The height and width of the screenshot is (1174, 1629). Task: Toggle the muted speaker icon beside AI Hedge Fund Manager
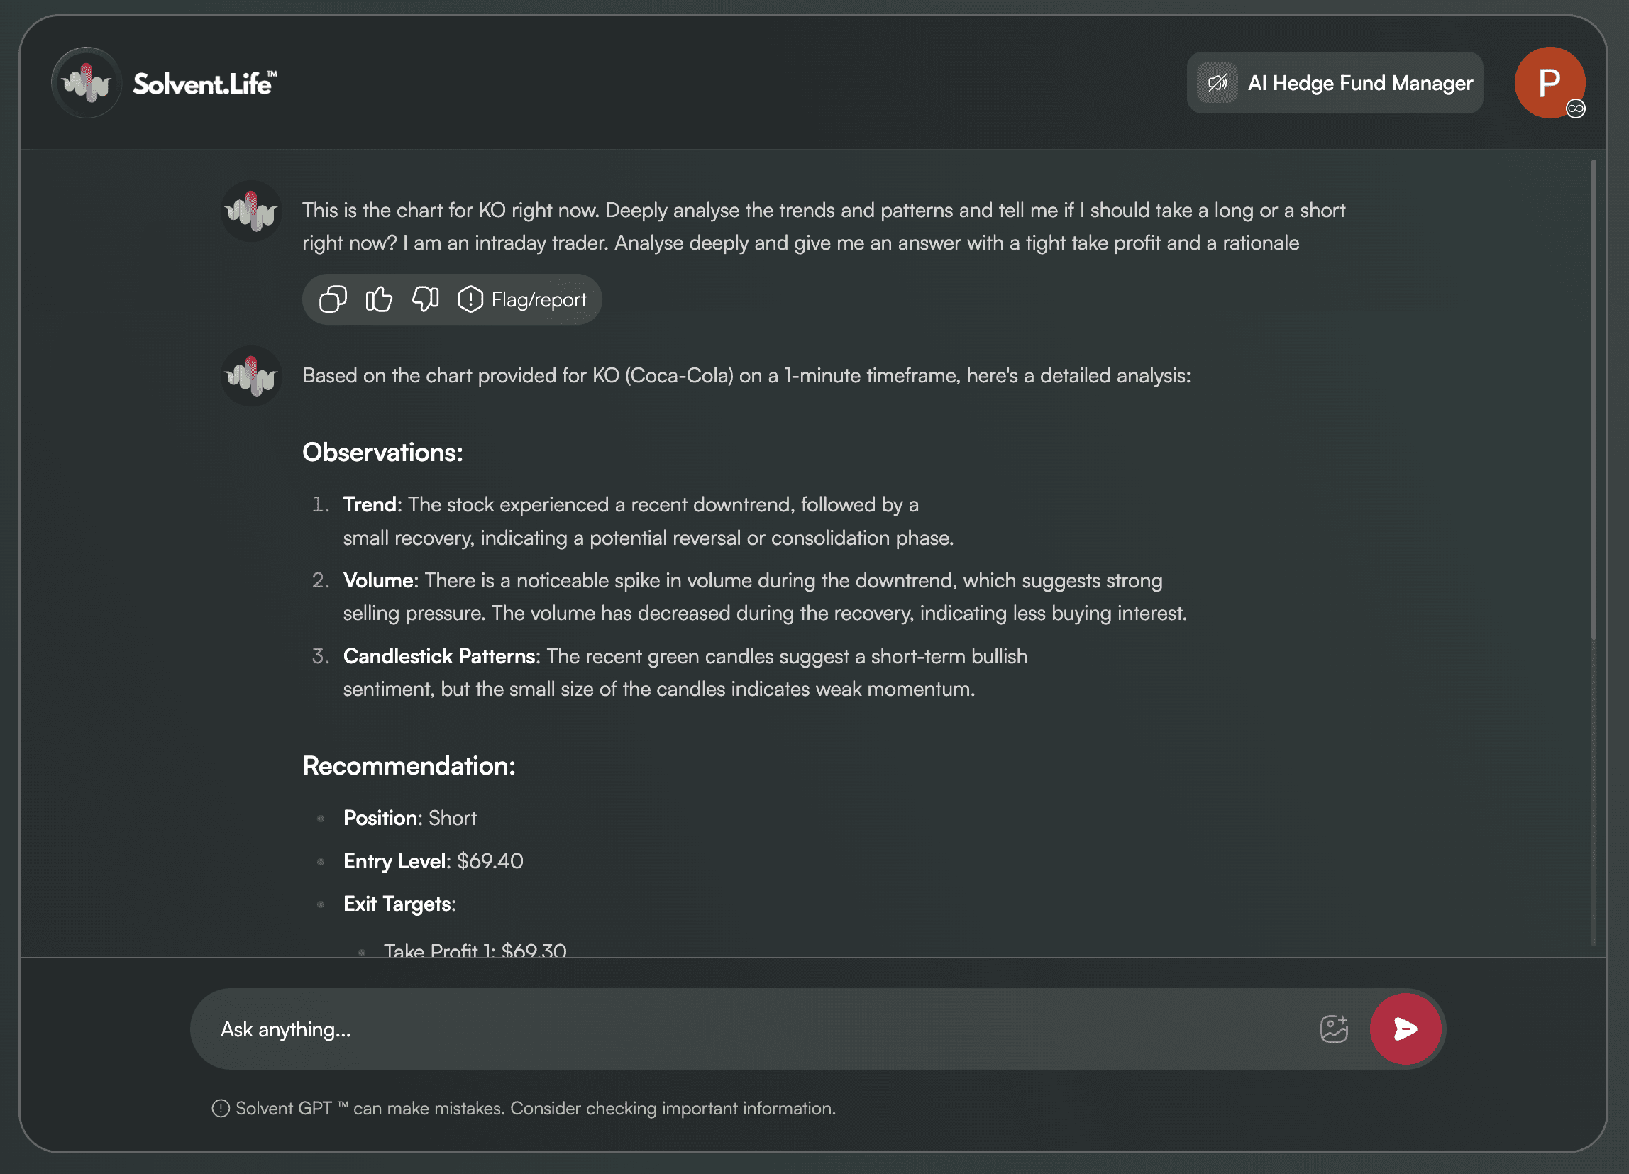tap(1217, 83)
